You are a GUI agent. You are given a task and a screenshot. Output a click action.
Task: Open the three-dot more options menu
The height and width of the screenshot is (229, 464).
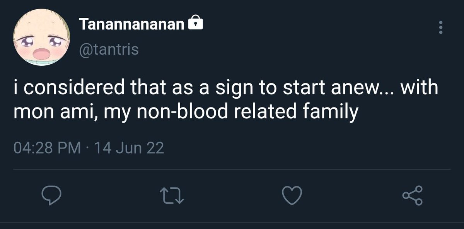point(440,28)
